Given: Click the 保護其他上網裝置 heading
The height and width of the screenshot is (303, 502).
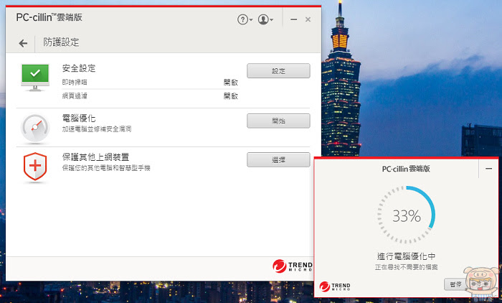Looking at the screenshot, I should pyautogui.click(x=95, y=157).
